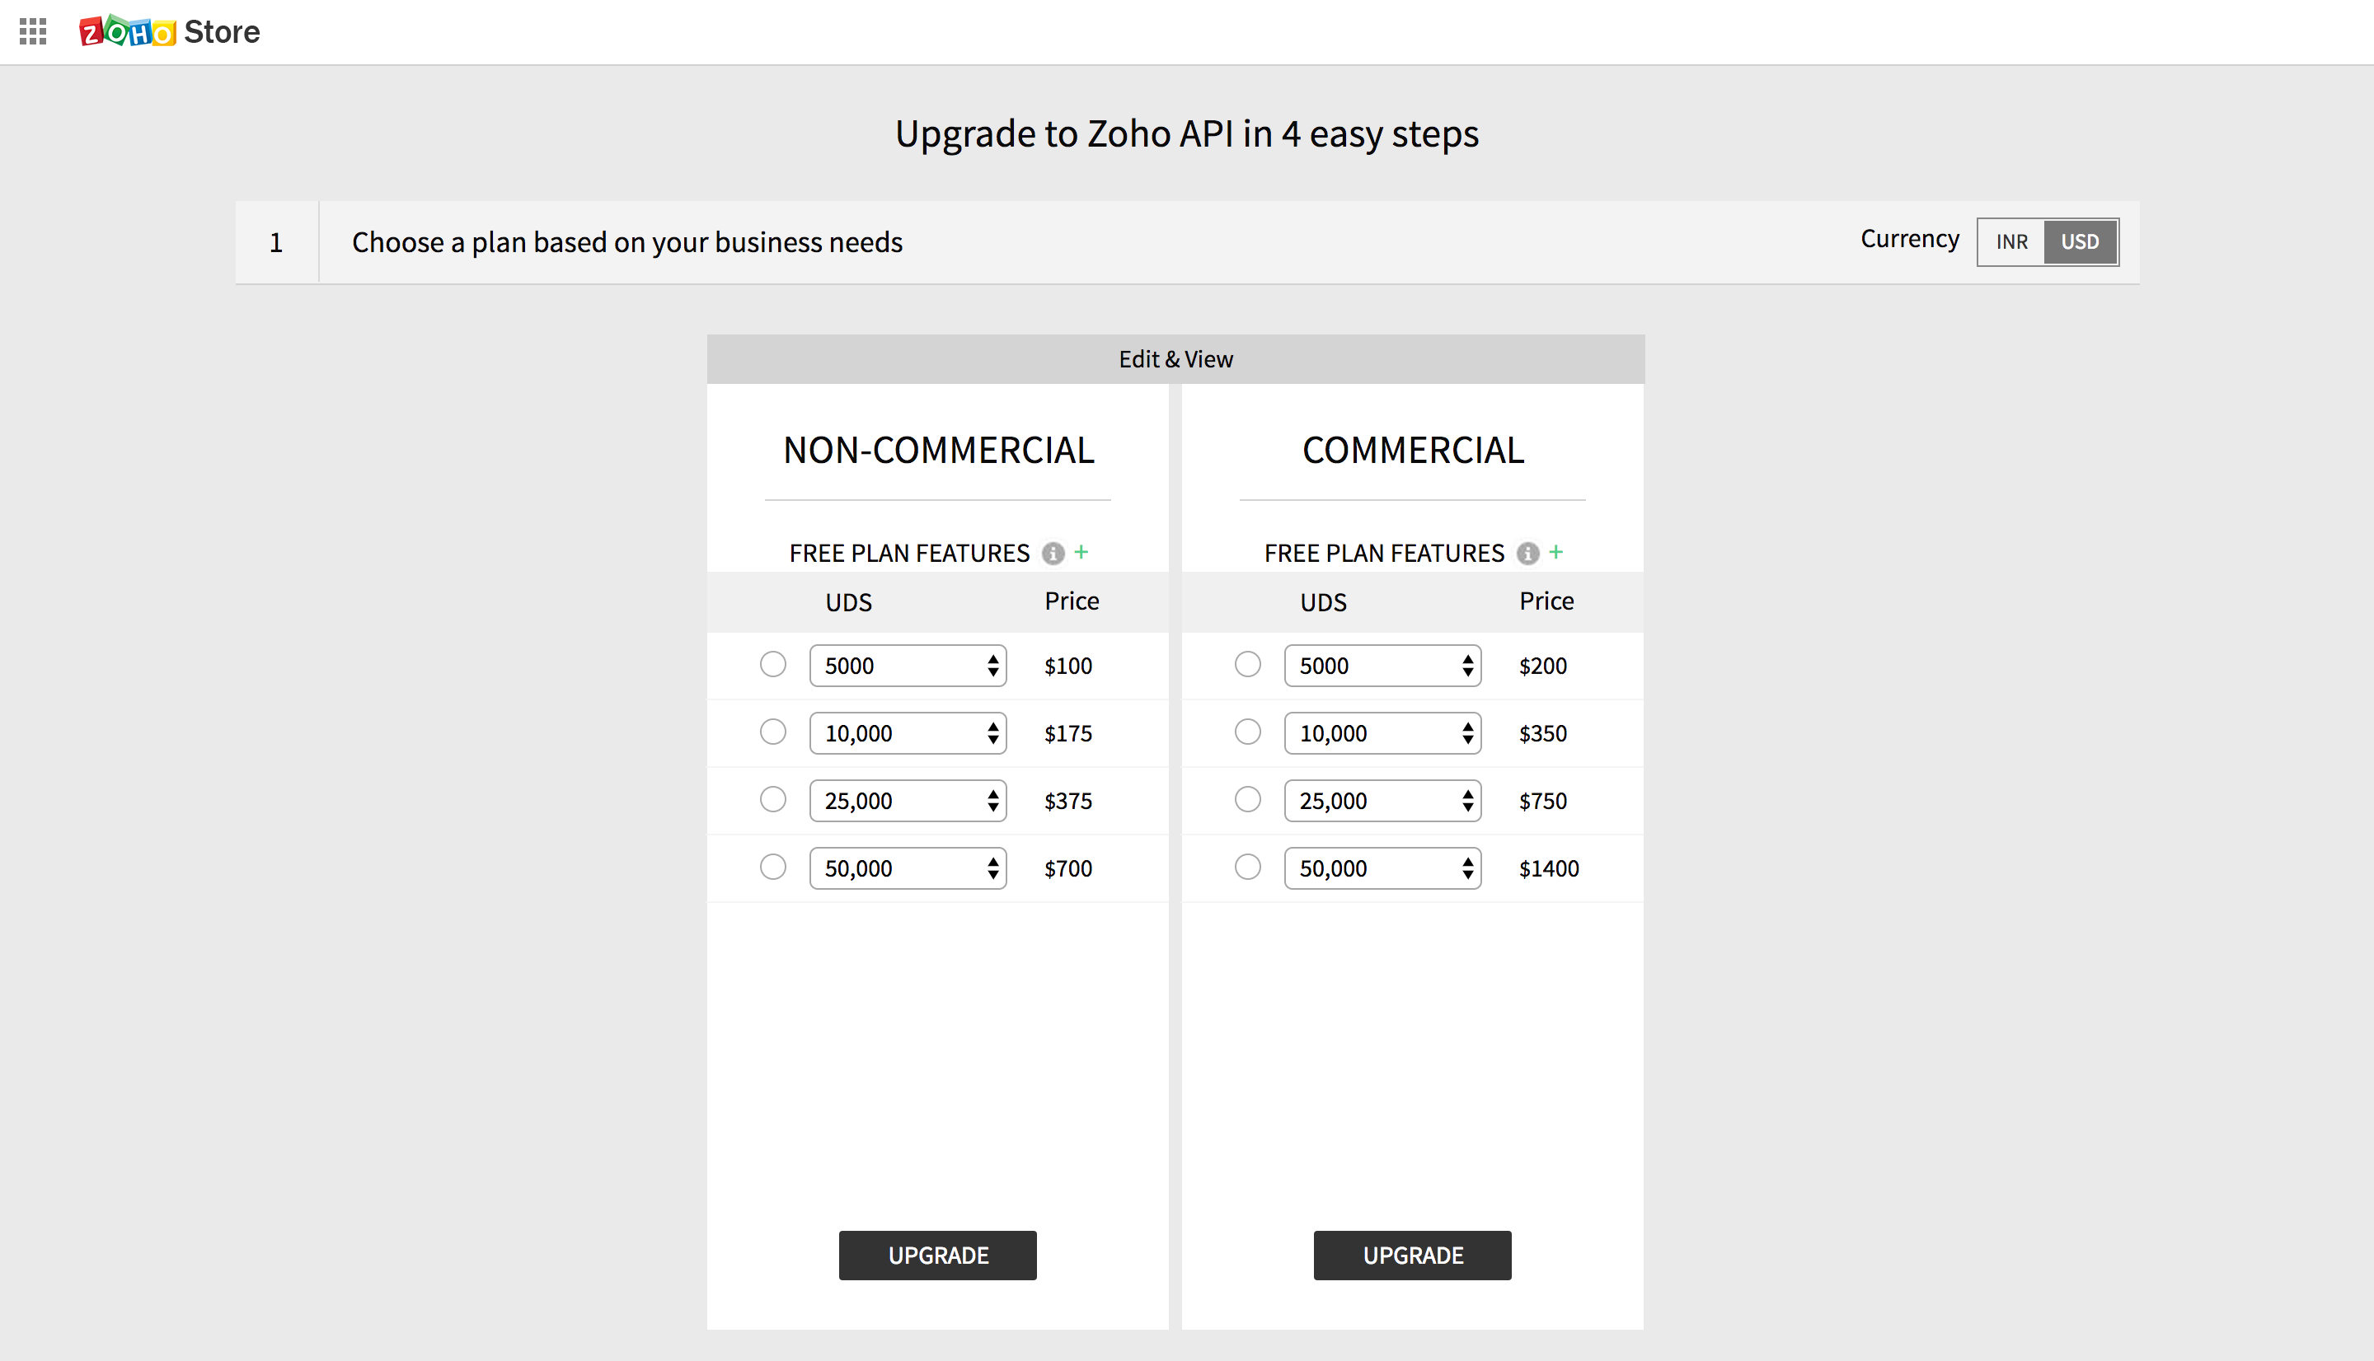Screen dimensions: 2374x1361
Task: Open Commercial 5000 UDS dropdown
Action: click(1383, 666)
